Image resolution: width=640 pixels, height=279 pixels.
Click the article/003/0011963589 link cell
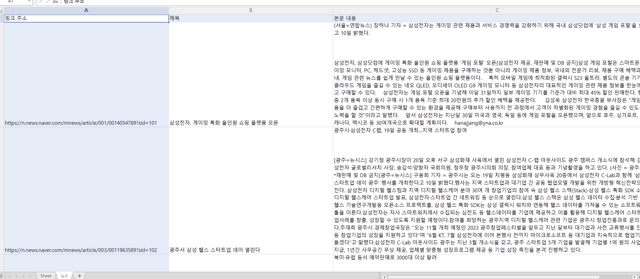86,191
